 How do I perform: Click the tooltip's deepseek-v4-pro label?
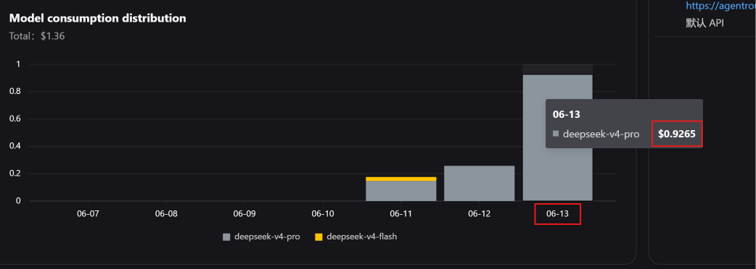pos(601,134)
